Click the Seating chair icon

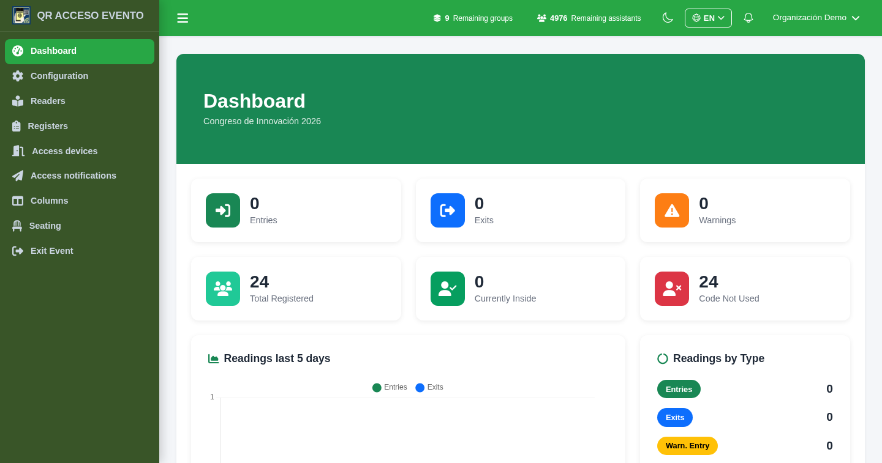[17, 226]
